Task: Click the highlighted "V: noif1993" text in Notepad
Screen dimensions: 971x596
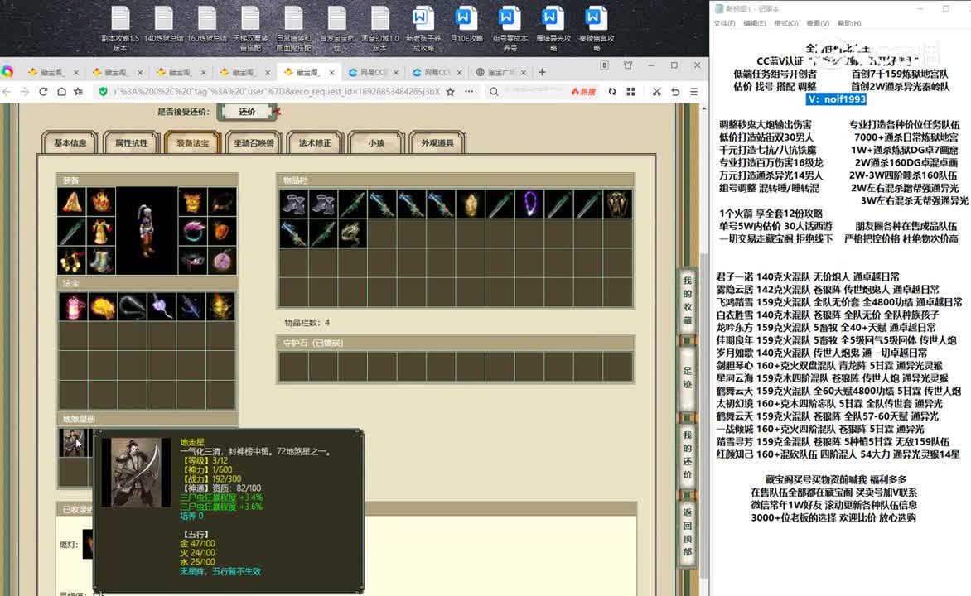Action: [x=836, y=99]
